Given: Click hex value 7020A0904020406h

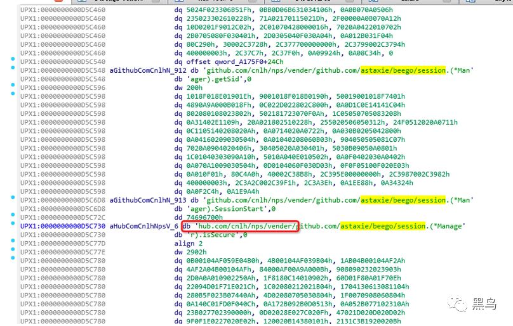Looking at the screenshot, I should pos(218,148).
